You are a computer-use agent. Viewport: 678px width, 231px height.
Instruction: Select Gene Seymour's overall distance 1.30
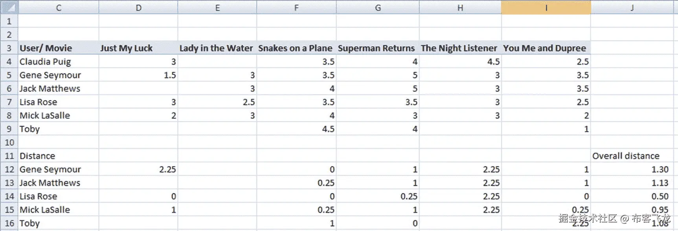[632, 169]
